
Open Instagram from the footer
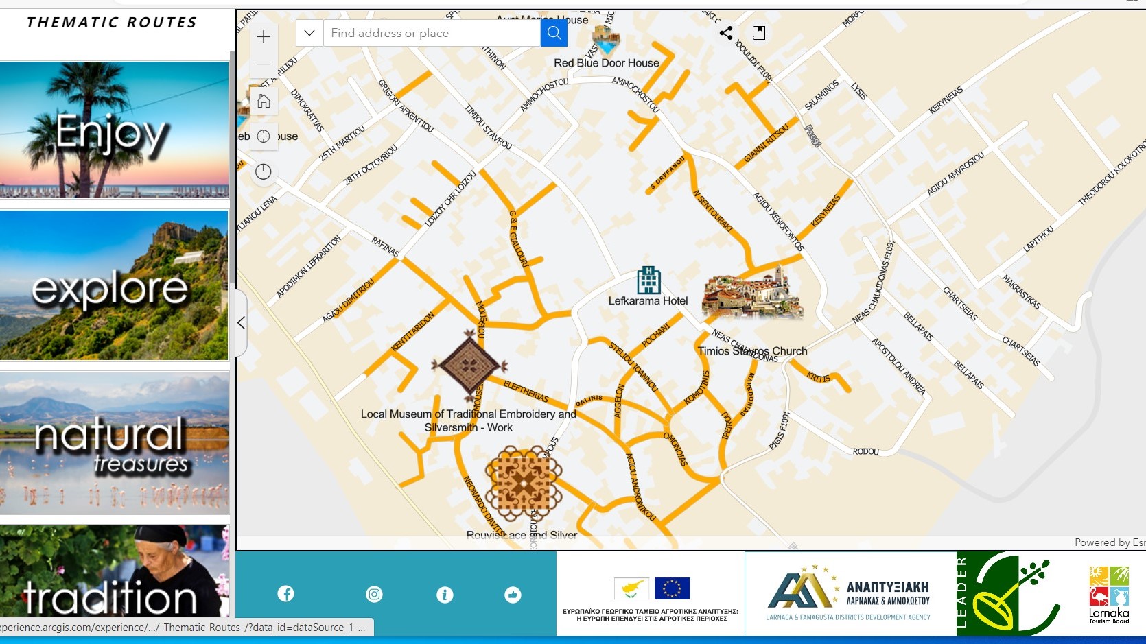374,593
